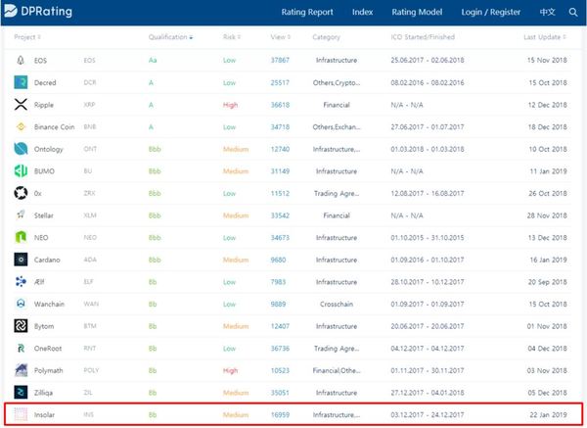Click the Binance Coin diamond icon

tap(21, 126)
